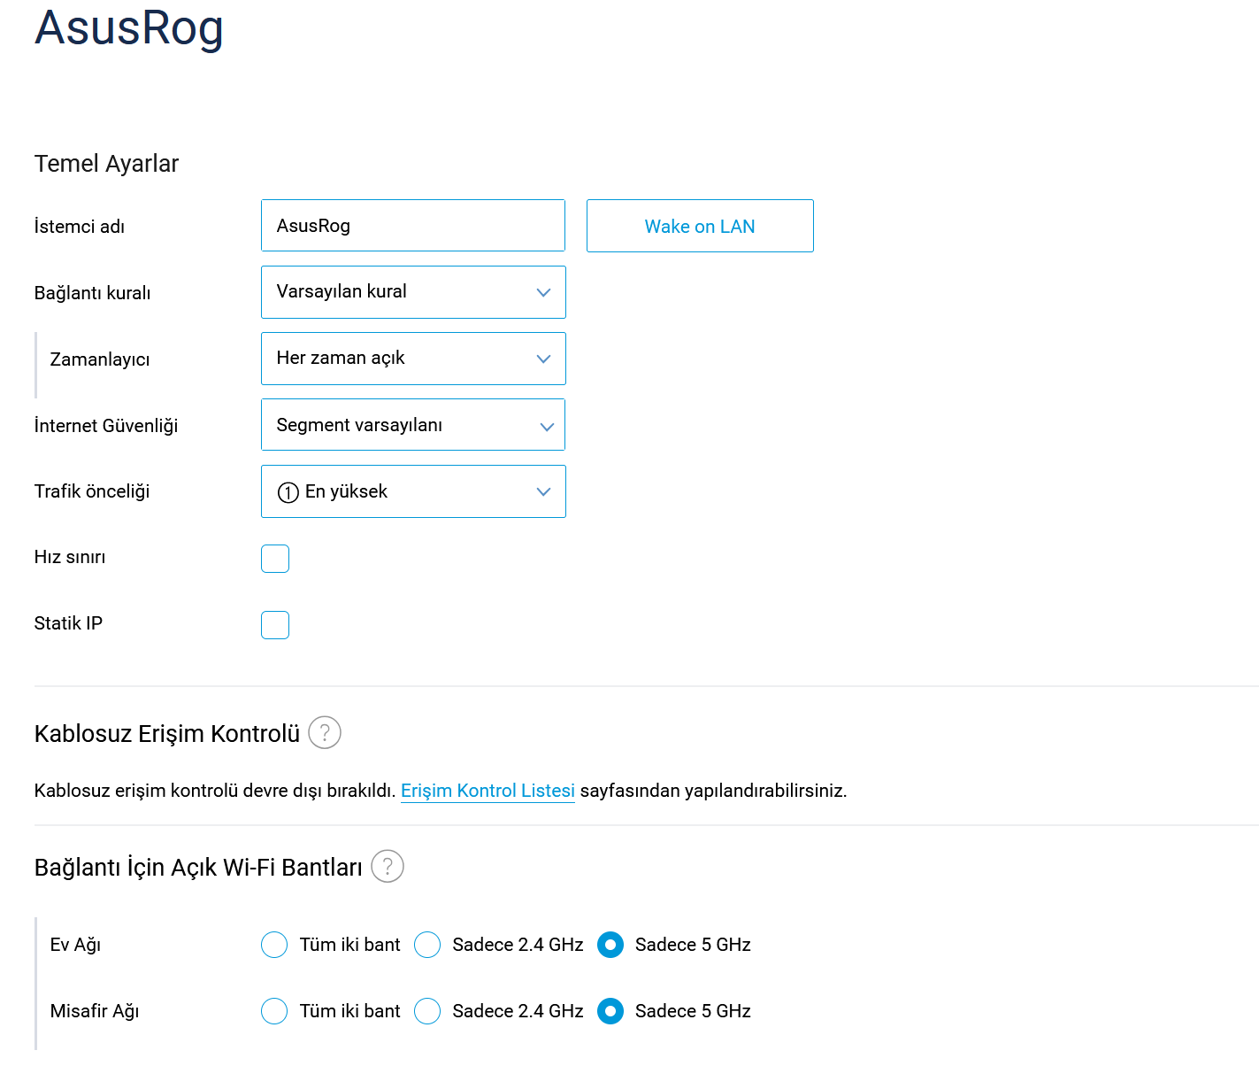Click the AsusRog page title

129,28
